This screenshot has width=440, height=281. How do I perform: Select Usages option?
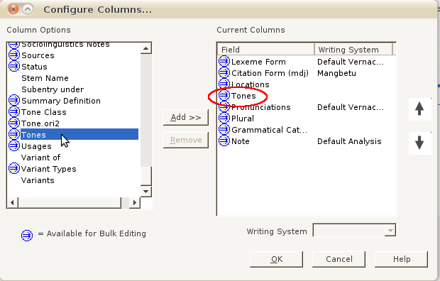[36, 146]
